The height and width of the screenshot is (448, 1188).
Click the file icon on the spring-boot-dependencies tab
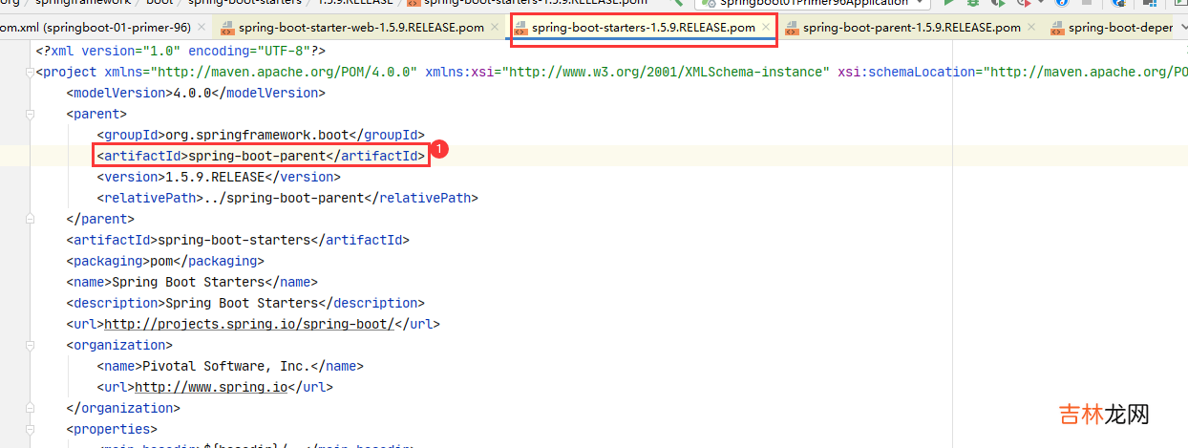pos(1057,28)
